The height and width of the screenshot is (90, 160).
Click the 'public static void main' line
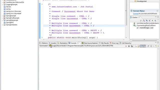pyautogui.click(x=73, y=37)
